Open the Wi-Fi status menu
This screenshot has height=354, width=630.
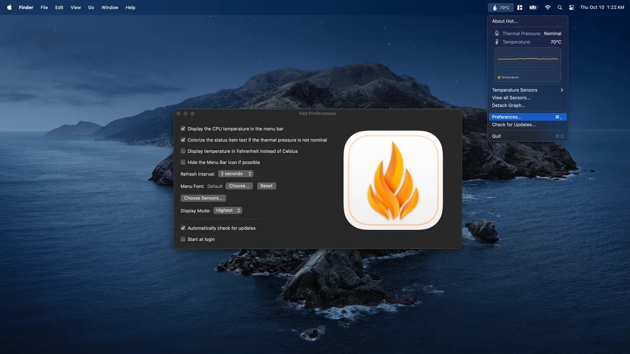click(x=548, y=7)
